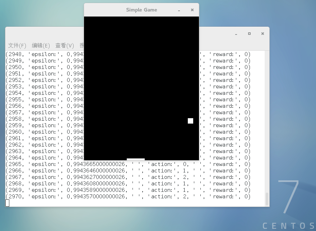Click the log line numbered 2948

pos(128,54)
